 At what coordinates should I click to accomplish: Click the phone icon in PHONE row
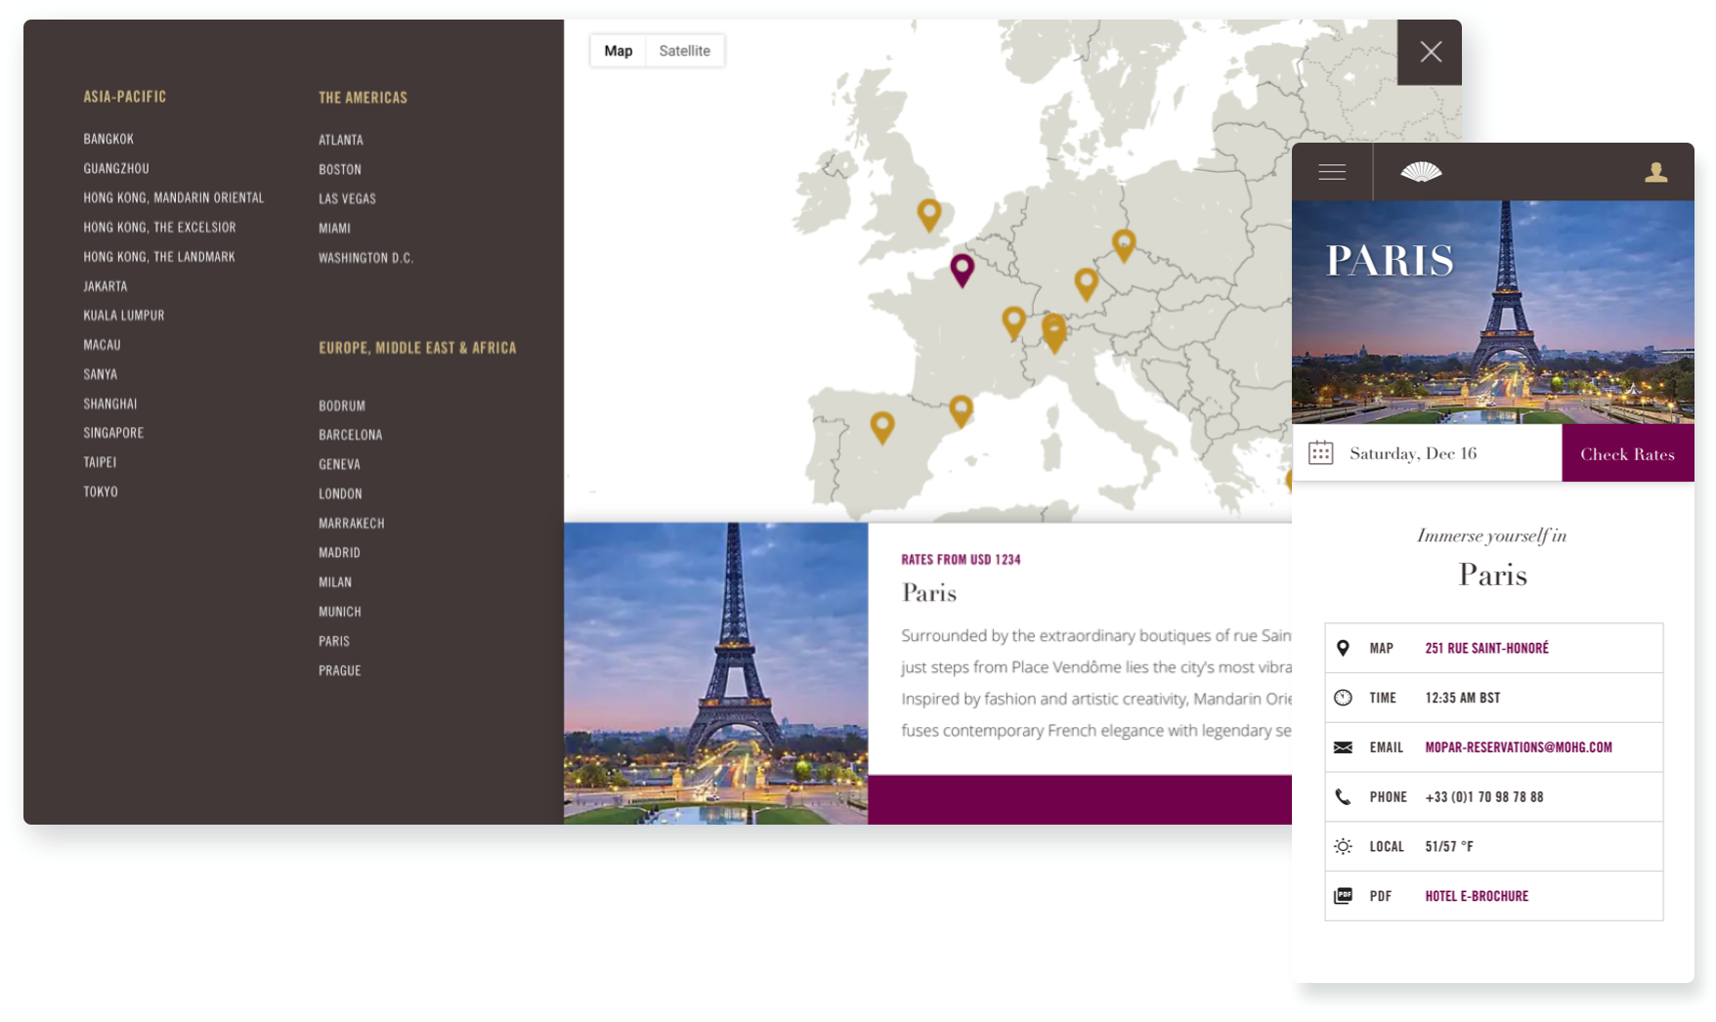point(1343,797)
